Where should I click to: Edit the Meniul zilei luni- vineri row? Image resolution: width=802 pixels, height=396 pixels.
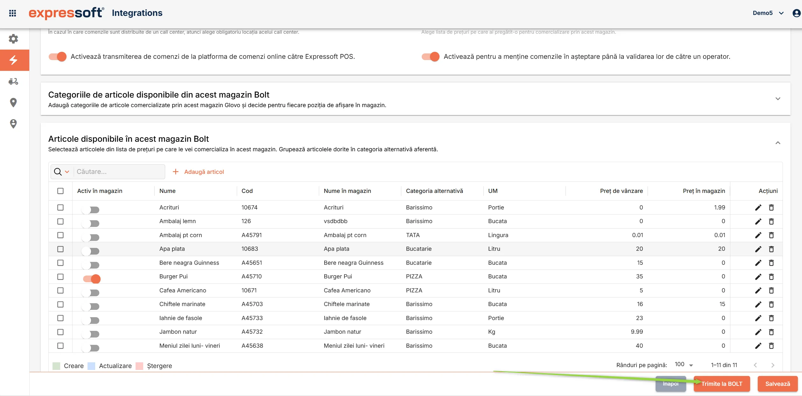pyautogui.click(x=758, y=346)
